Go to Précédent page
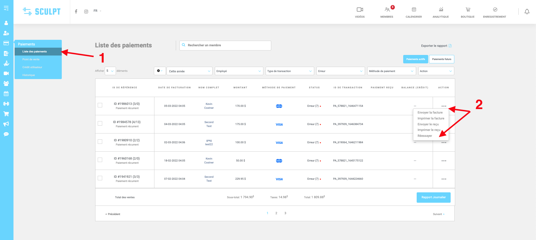This screenshot has width=536, height=240. pyautogui.click(x=113, y=214)
